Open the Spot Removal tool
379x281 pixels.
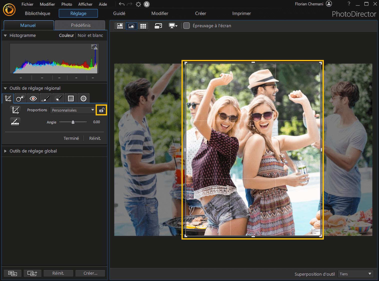[x=20, y=98]
